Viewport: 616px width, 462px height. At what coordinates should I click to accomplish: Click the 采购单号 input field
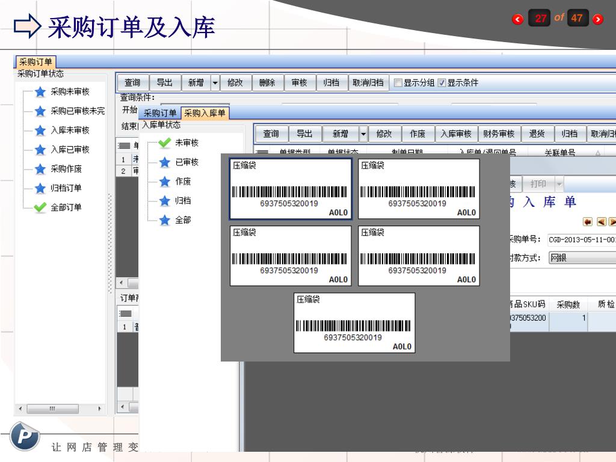(x=582, y=239)
